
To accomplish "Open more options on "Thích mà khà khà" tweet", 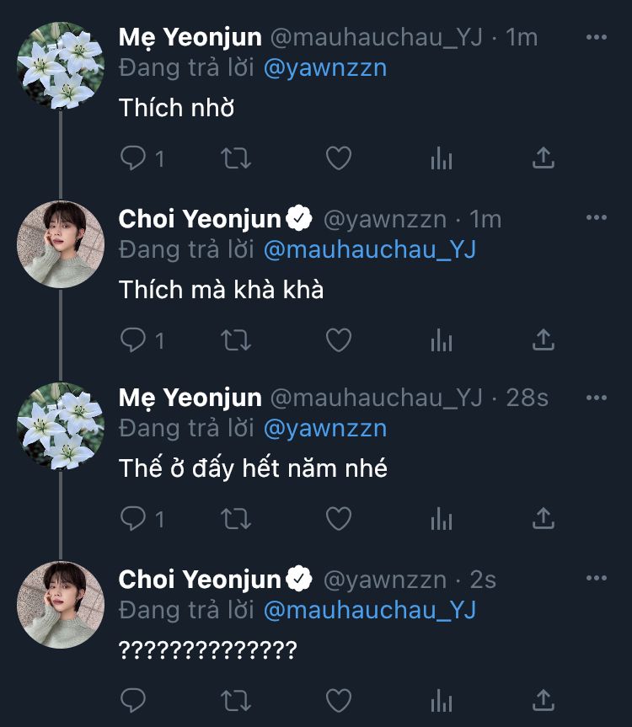I will tap(596, 218).
